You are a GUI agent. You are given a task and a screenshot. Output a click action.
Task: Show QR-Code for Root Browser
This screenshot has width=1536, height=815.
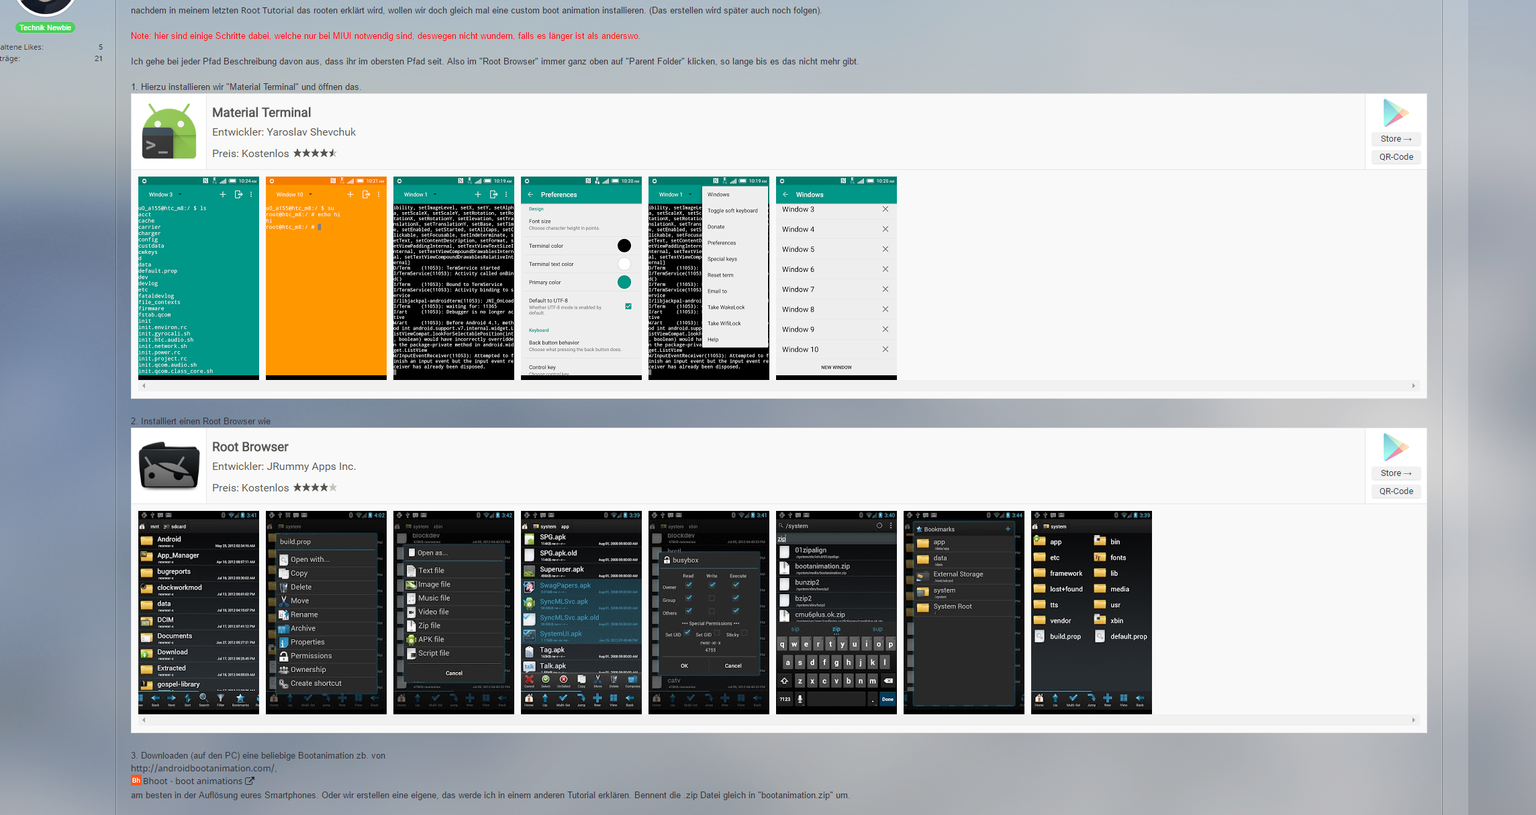1396,491
